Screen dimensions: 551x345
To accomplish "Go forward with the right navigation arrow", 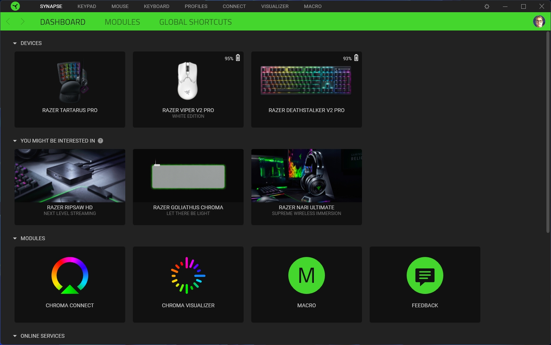I will tap(23, 22).
